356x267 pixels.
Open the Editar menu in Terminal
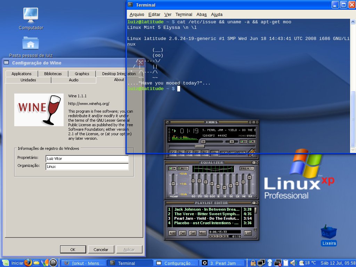(154, 15)
